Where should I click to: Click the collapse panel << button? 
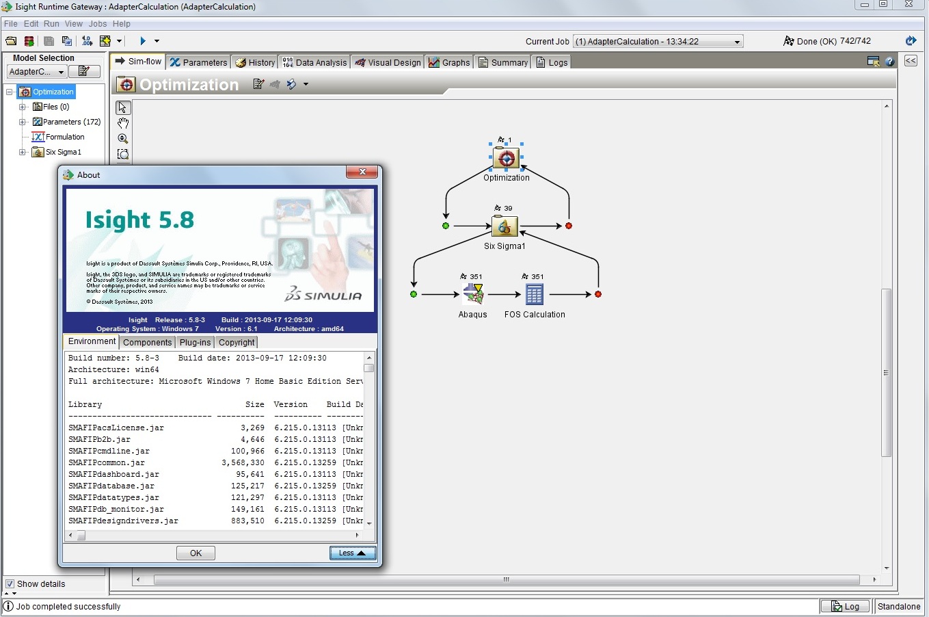click(x=911, y=61)
